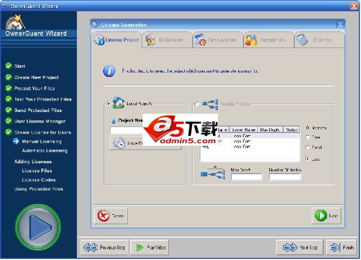Open Send Protected Files step
The height and width of the screenshot is (260, 361).
38,110
